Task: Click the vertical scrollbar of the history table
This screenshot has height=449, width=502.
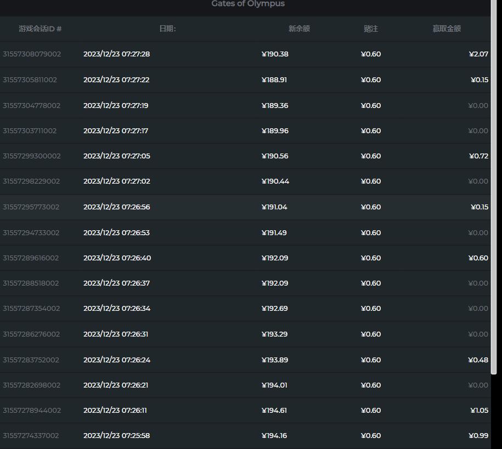Action: point(494,187)
